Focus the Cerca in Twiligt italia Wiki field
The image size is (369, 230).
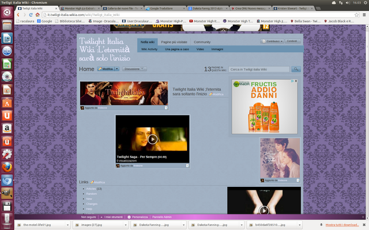point(259,69)
